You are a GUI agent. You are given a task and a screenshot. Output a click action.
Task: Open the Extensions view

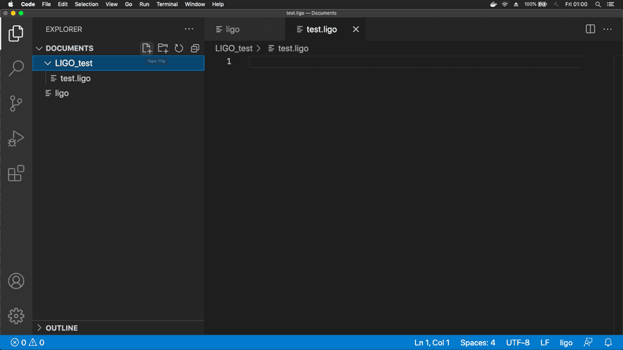[16, 174]
